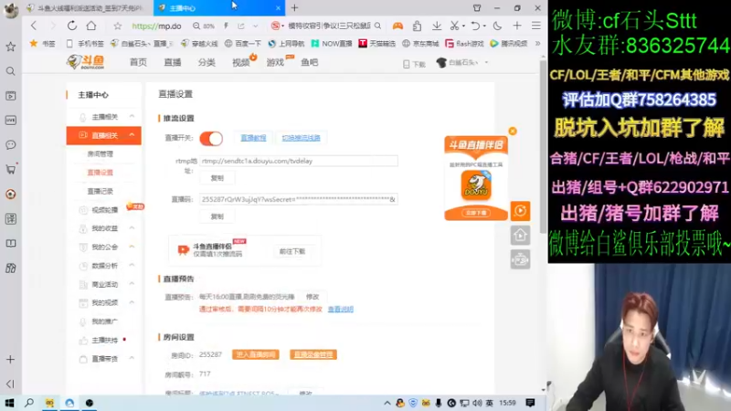Open 直播记录 in the sidebar

[101, 191]
